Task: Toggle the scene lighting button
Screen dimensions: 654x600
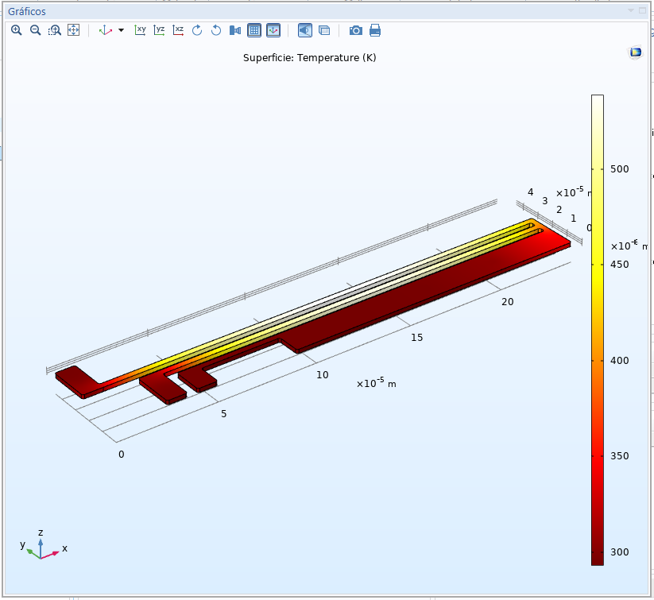Action: pos(305,30)
